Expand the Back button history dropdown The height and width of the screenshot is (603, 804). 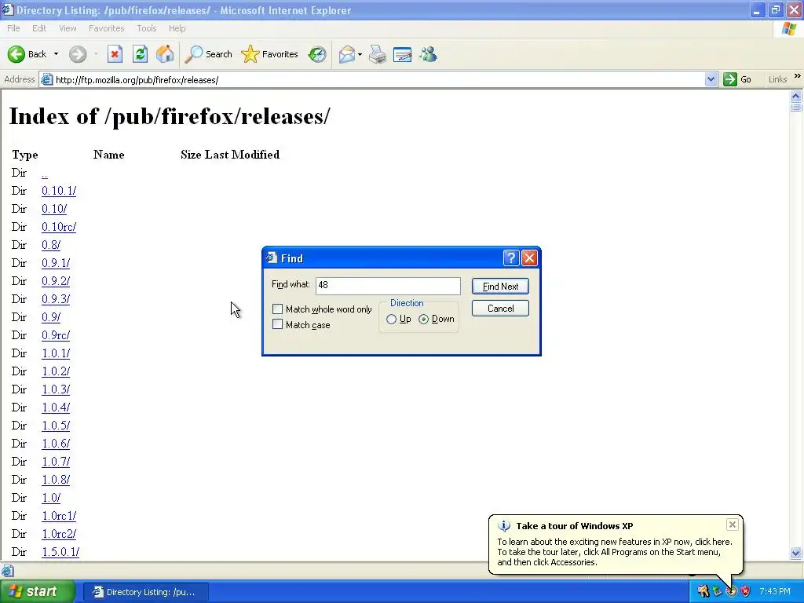click(x=56, y=54)
